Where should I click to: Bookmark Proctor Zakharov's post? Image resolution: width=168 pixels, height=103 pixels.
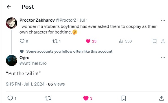point(154,41)
